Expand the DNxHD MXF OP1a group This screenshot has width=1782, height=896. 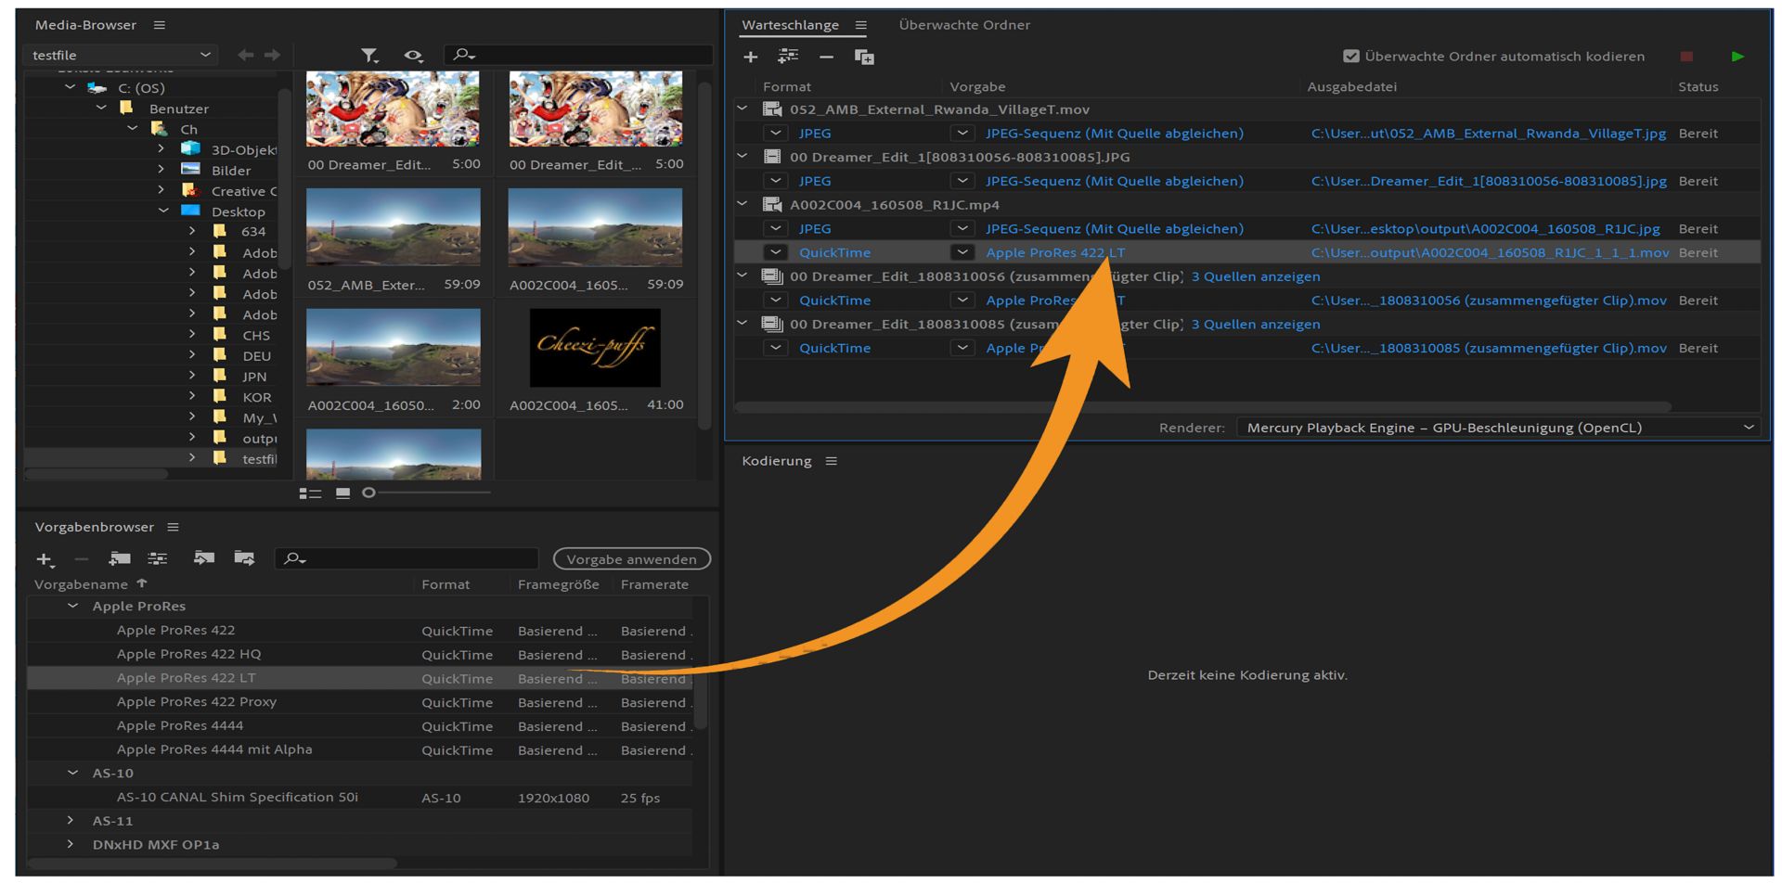pyautogui.click(x=71, y=845)
